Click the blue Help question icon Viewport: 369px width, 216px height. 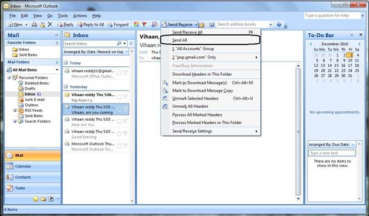[x=279, y=24]
